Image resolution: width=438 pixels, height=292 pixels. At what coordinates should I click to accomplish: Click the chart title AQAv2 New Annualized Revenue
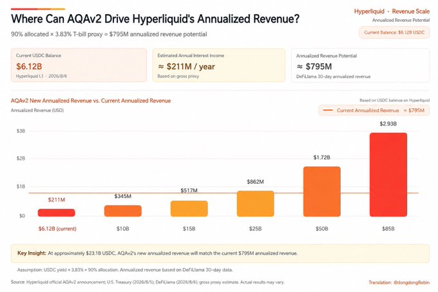91,101
